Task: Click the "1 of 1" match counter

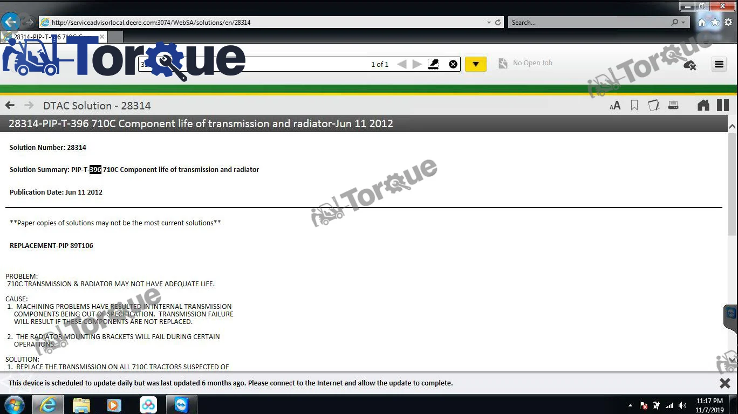Action: pyautogui.click(x=380, y=64)
